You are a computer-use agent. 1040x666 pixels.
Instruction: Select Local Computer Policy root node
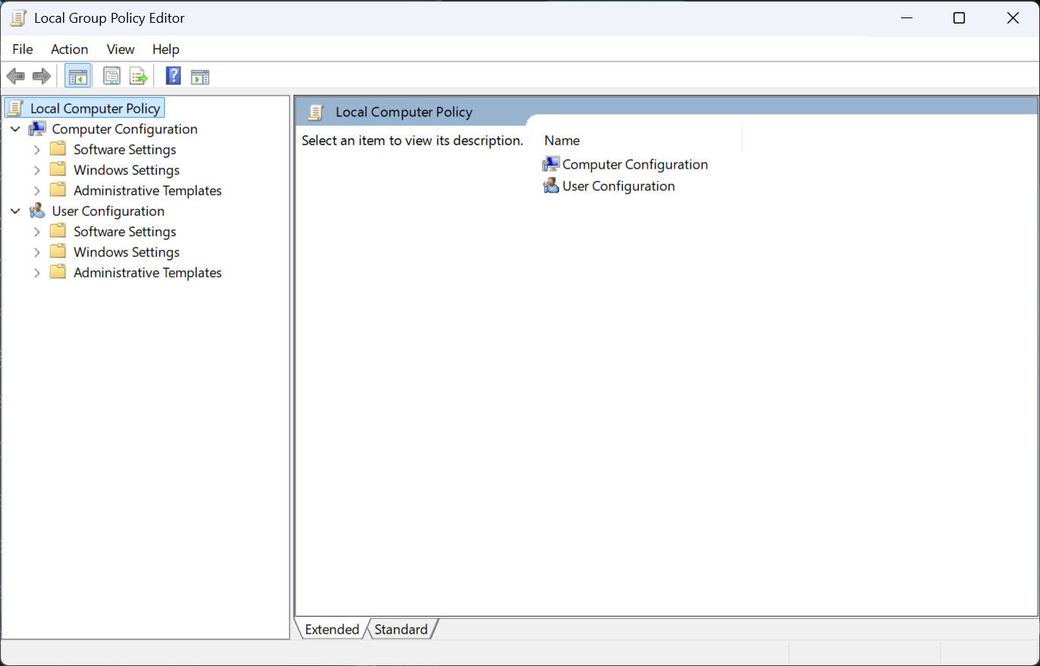click(95, 109)
